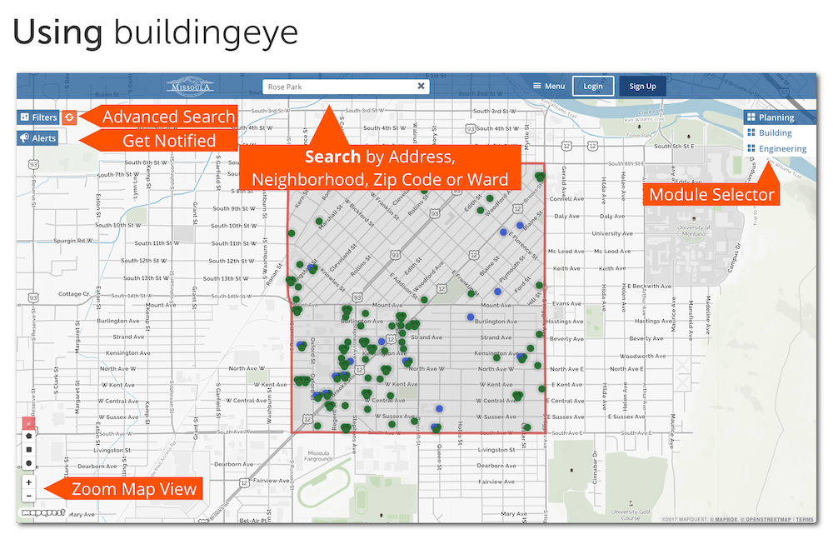Open the Alerts notification panel

pos(37,138)
